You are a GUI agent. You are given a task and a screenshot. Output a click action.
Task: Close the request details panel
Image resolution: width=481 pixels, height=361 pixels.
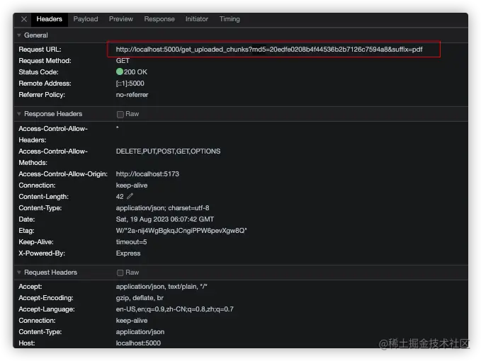pyautogui.click(x=24, y=19)
